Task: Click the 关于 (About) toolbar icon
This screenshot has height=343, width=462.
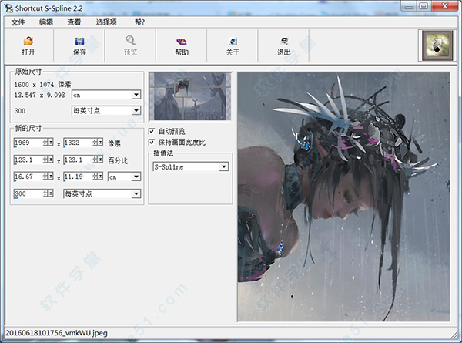Action: (x=233, y=42)
